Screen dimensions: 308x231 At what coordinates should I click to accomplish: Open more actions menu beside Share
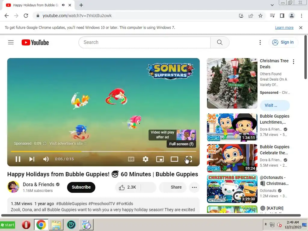click(194, 187)
